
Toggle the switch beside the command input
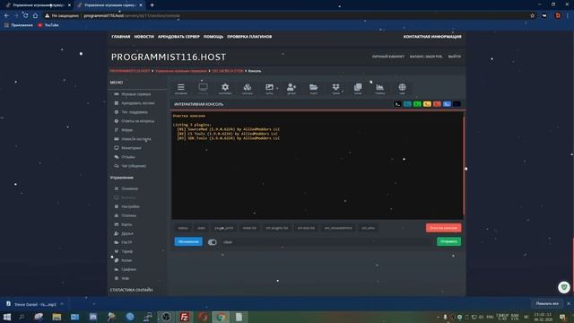click(213, 242)
